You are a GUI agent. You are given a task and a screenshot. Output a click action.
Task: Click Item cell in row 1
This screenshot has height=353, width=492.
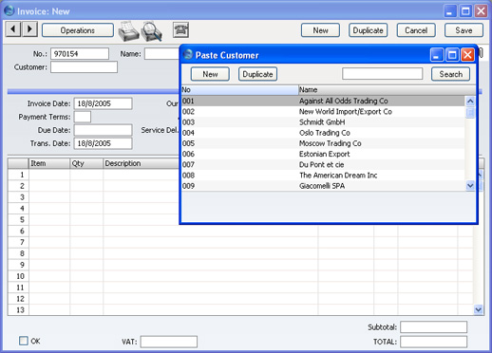(x=49, y=175)
